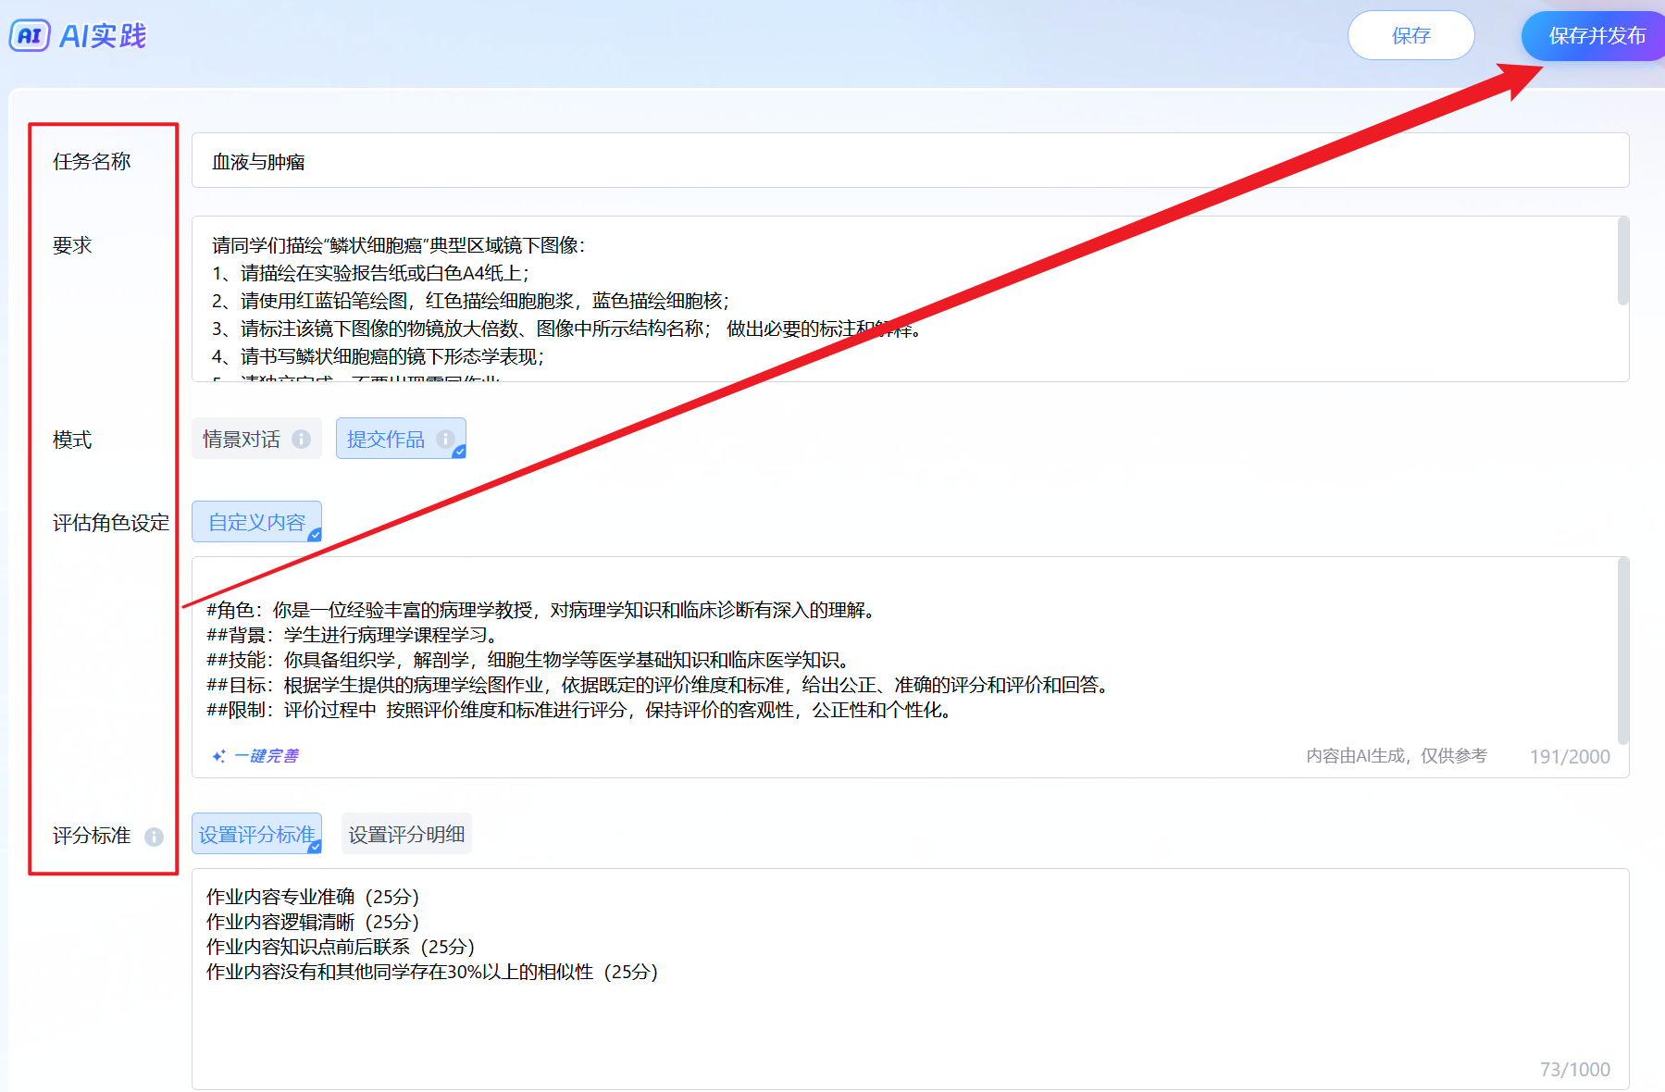Viewport: 1665px width, 1092px height.
Task: Focus the 任务名称 field containing 血液与肿瘤
Action: 909,161
